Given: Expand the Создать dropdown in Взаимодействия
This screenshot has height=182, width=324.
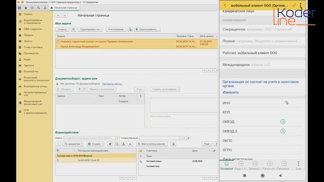Looking at the screenshot, I should [95, 144].
